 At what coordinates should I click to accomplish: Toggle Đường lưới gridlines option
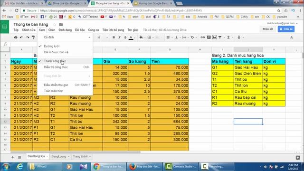coord(65,46)
